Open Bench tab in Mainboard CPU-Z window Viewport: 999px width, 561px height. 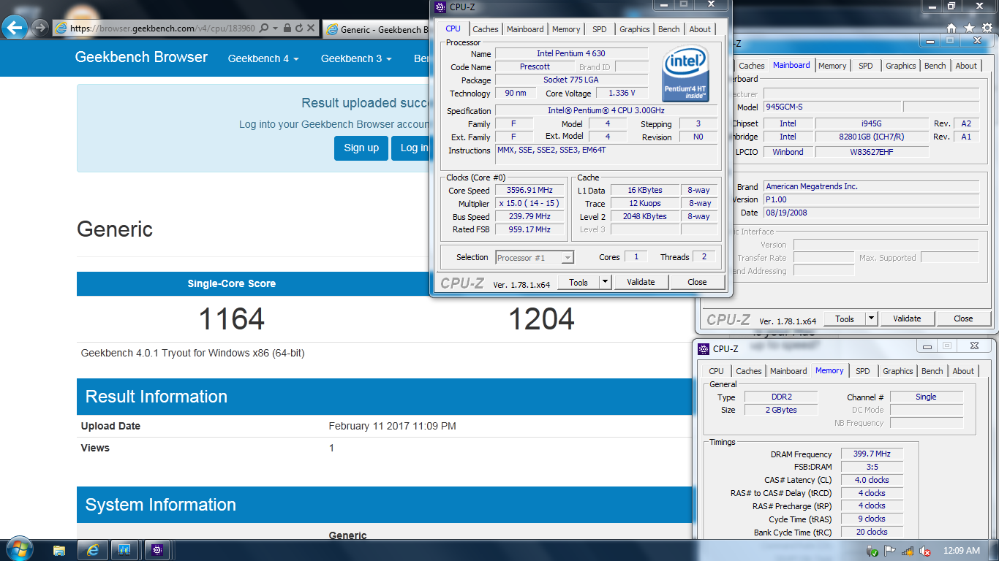(x=935, y=66)
